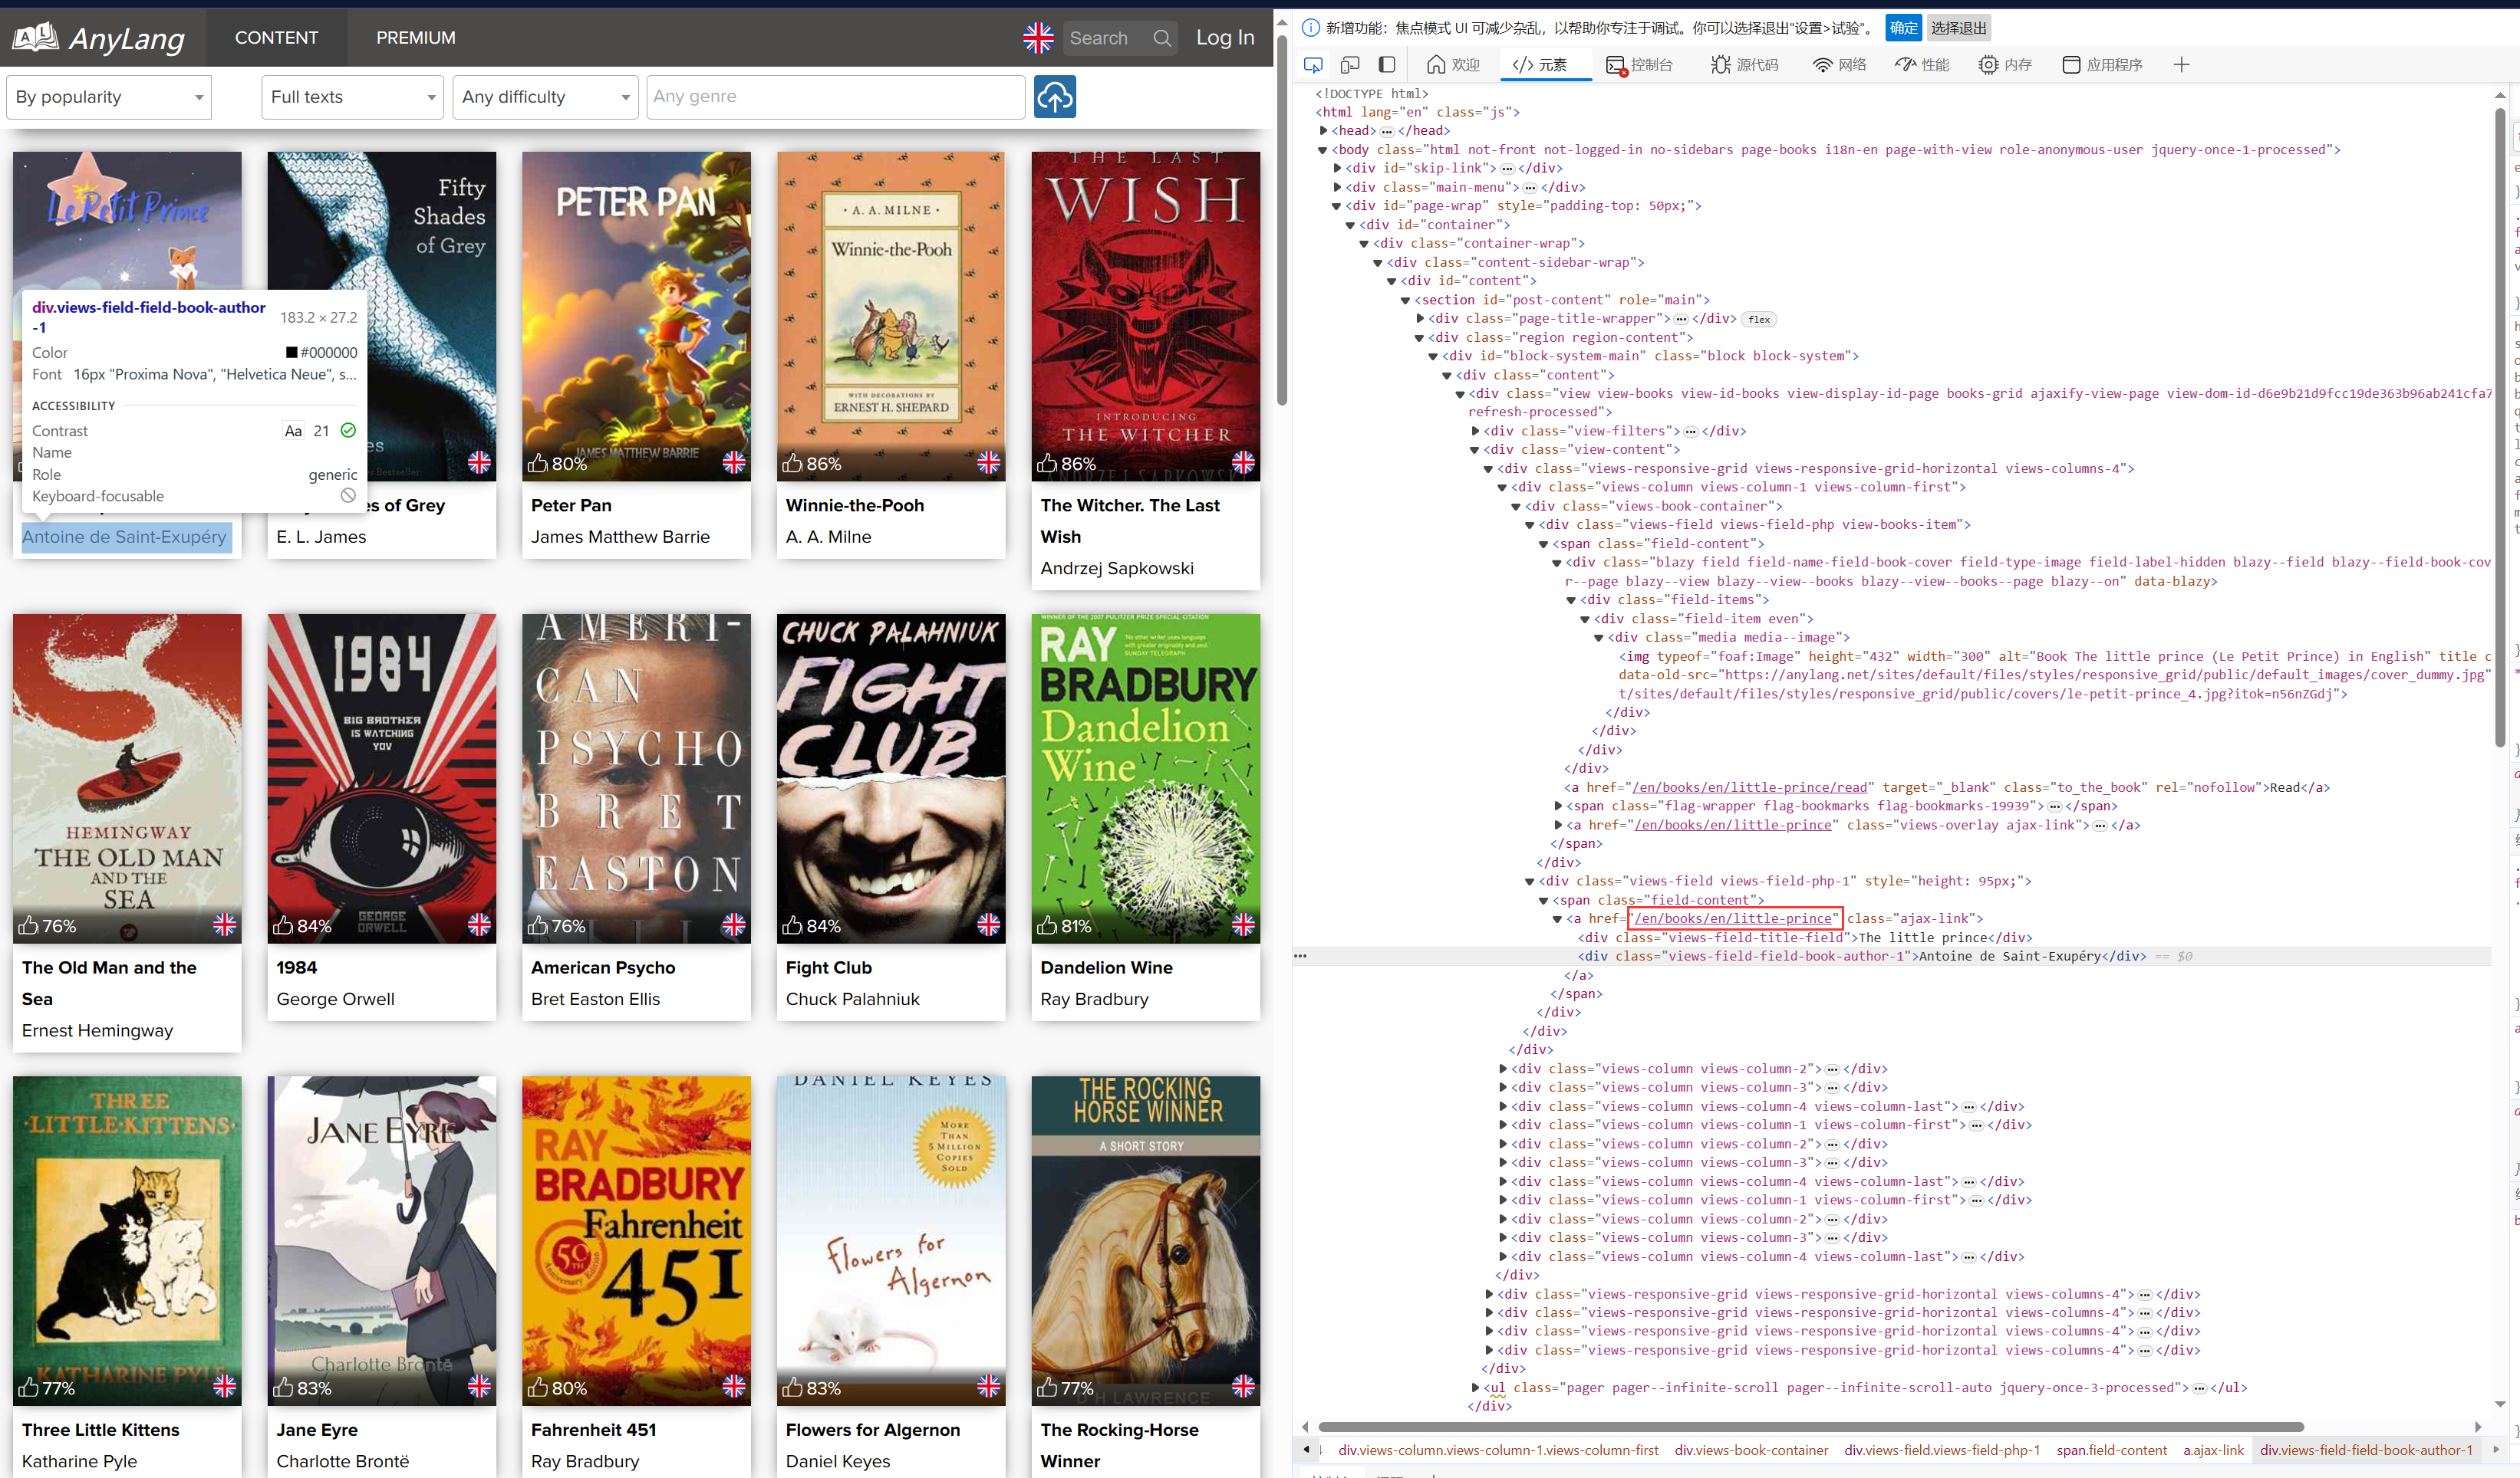Click like thumb on The Old Man and the Sea
Viewport: 2520px width, 1478px height.
click(28, 925)
